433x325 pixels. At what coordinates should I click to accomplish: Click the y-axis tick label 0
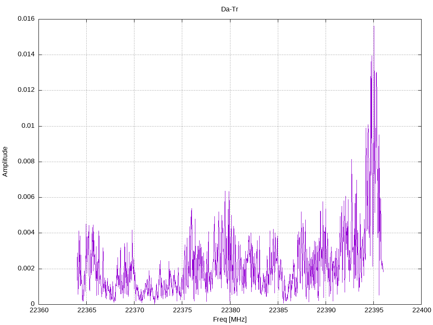(x=33, y=304)
